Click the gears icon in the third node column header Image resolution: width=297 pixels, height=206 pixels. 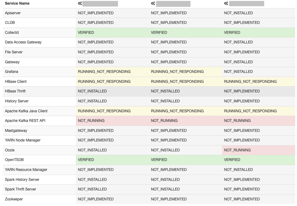coord(226,3)
